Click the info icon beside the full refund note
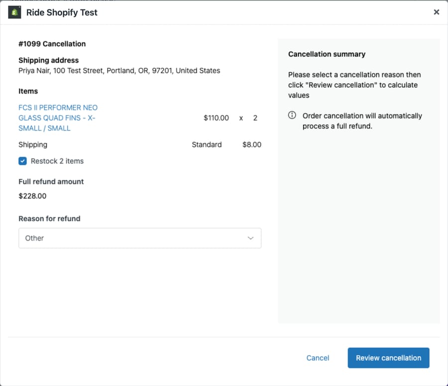Viewport: 448px width, 386px height. pyautogui.click(x=292, y=115)
